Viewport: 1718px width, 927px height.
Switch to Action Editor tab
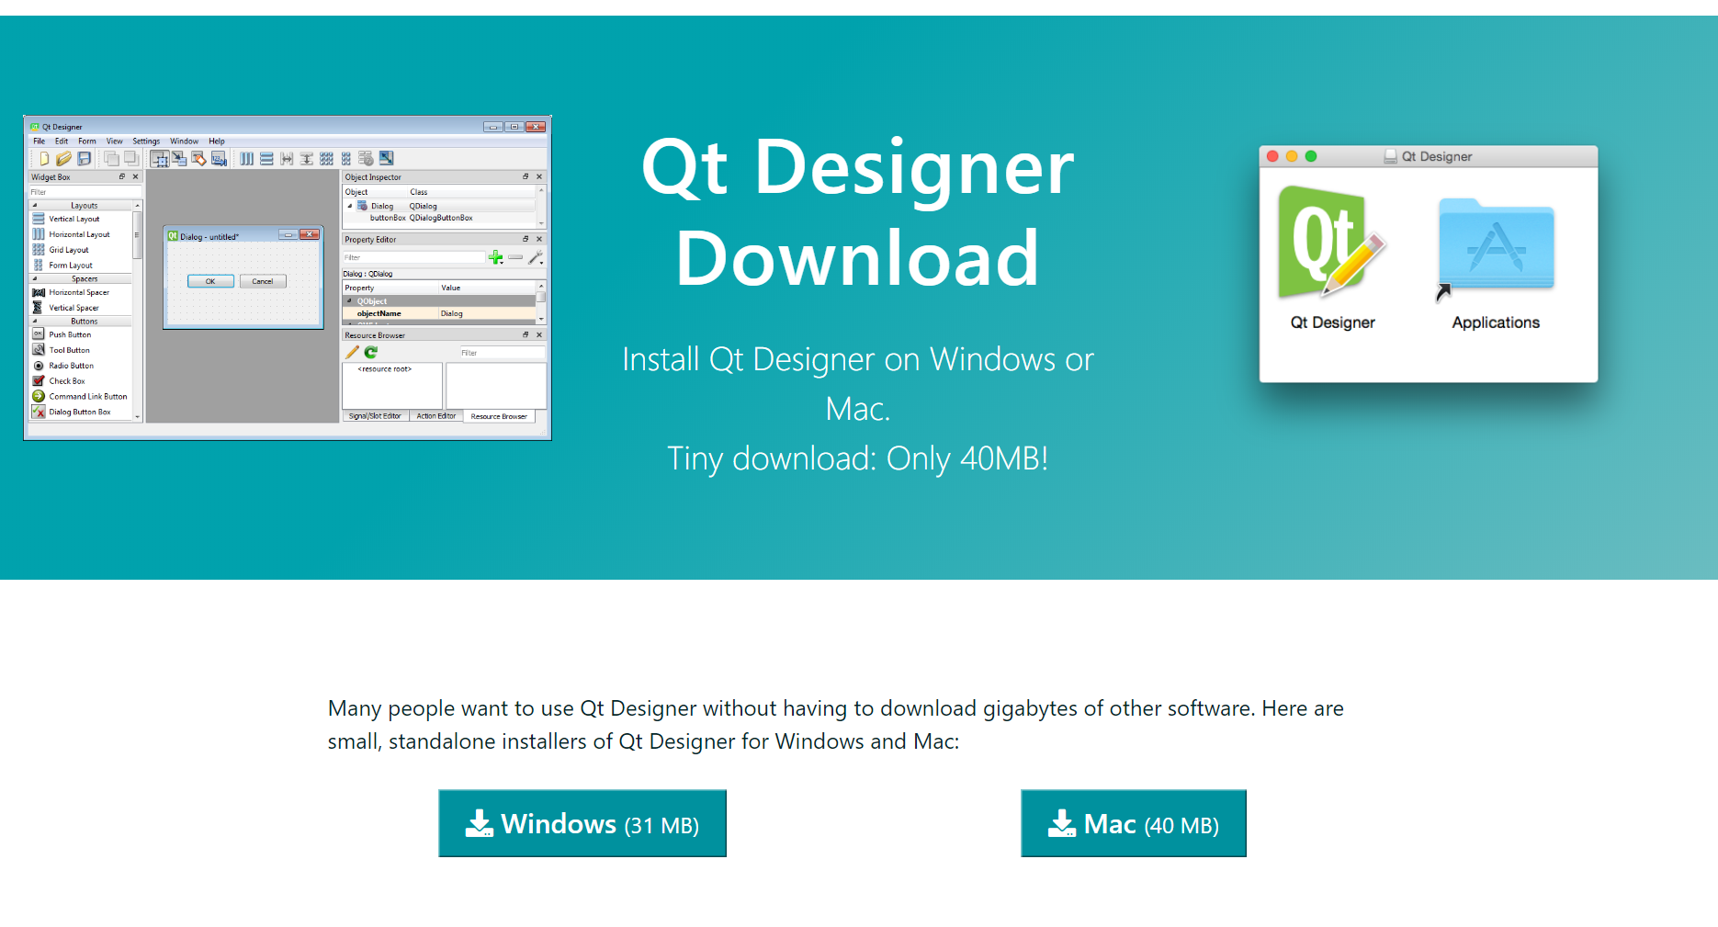tap(436, 416)
